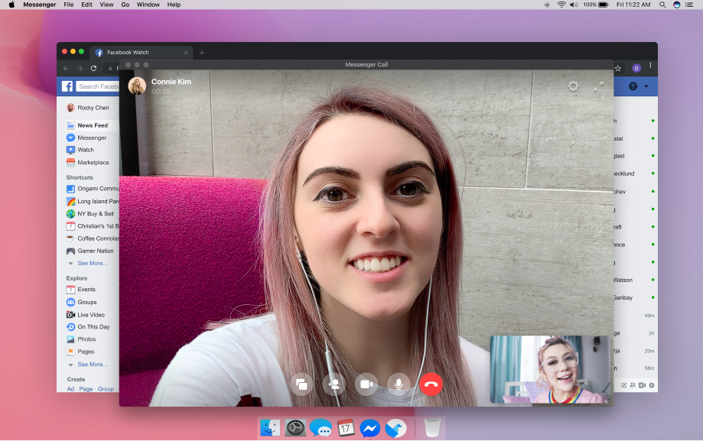Select the Facebook Watch browser tab
Image resolution: width=703 pixels, height=441 pixels.
(x=142, y=53)
